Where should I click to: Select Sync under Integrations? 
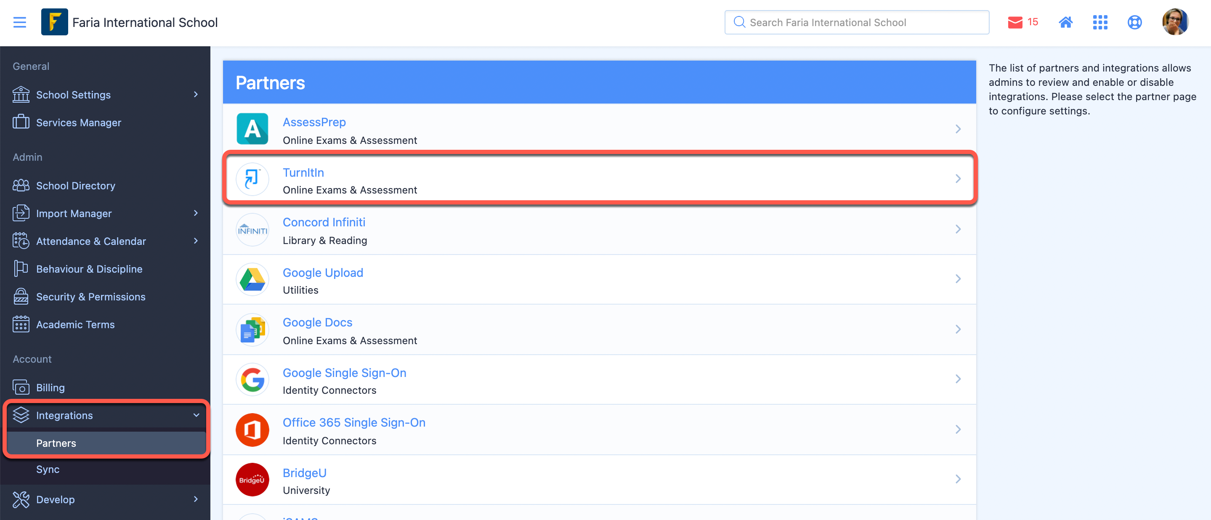[48, 469]
